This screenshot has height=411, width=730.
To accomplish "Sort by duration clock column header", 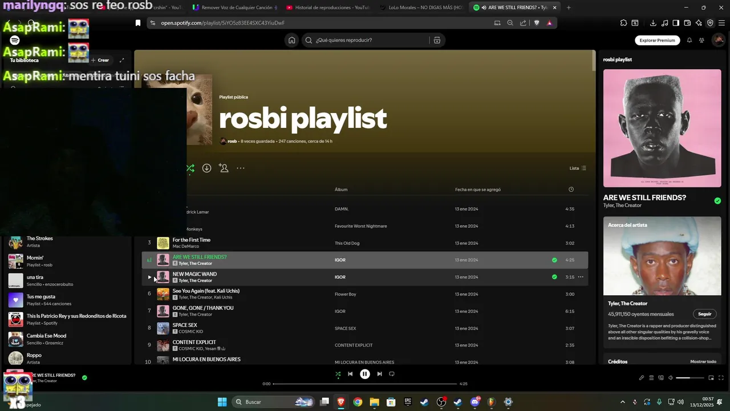I will click(571, 190).
